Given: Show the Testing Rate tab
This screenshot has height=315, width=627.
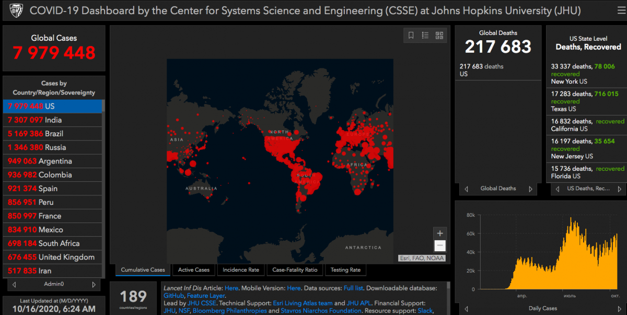Looking at the screenshot, I should point(345,270).
